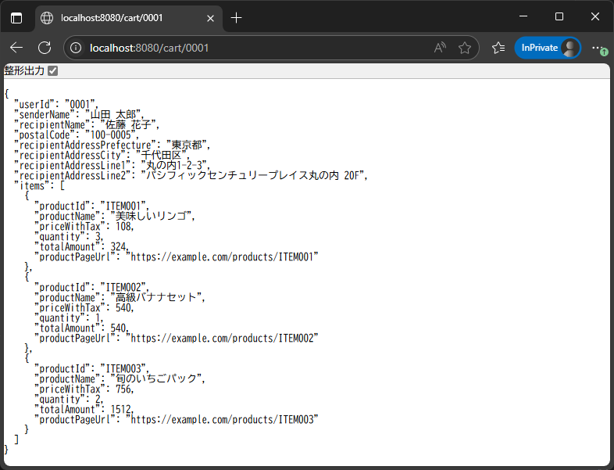Go back with the back arrow

click(x=16, y=48)
